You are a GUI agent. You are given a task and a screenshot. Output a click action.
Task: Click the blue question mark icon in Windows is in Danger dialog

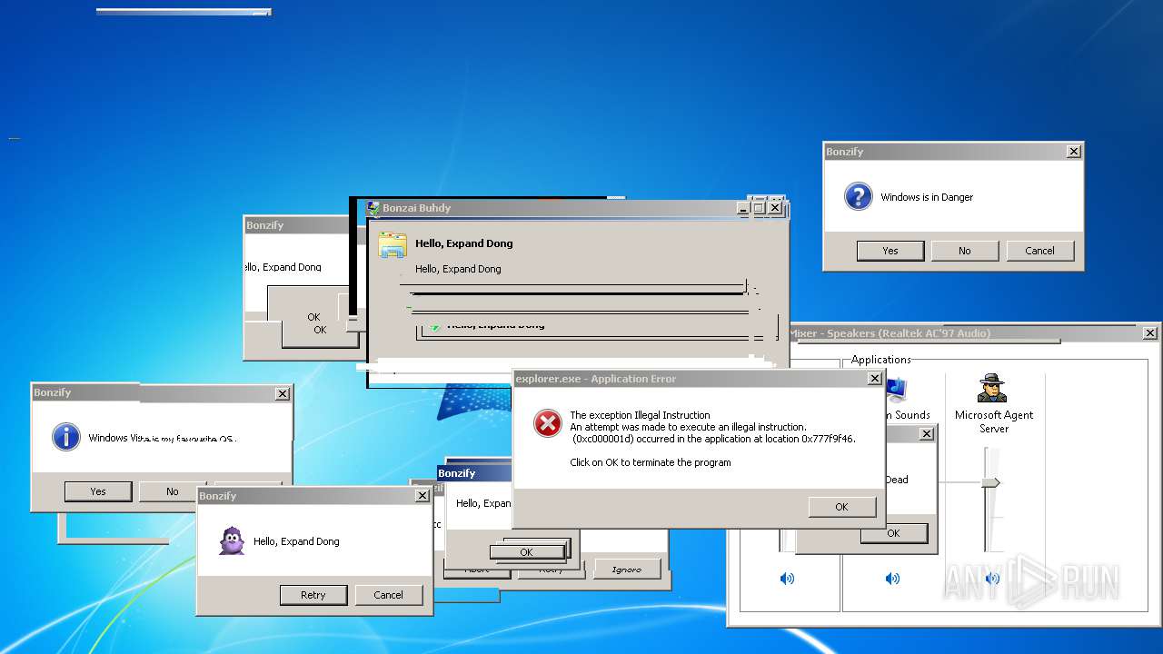[x=859, y=196]
